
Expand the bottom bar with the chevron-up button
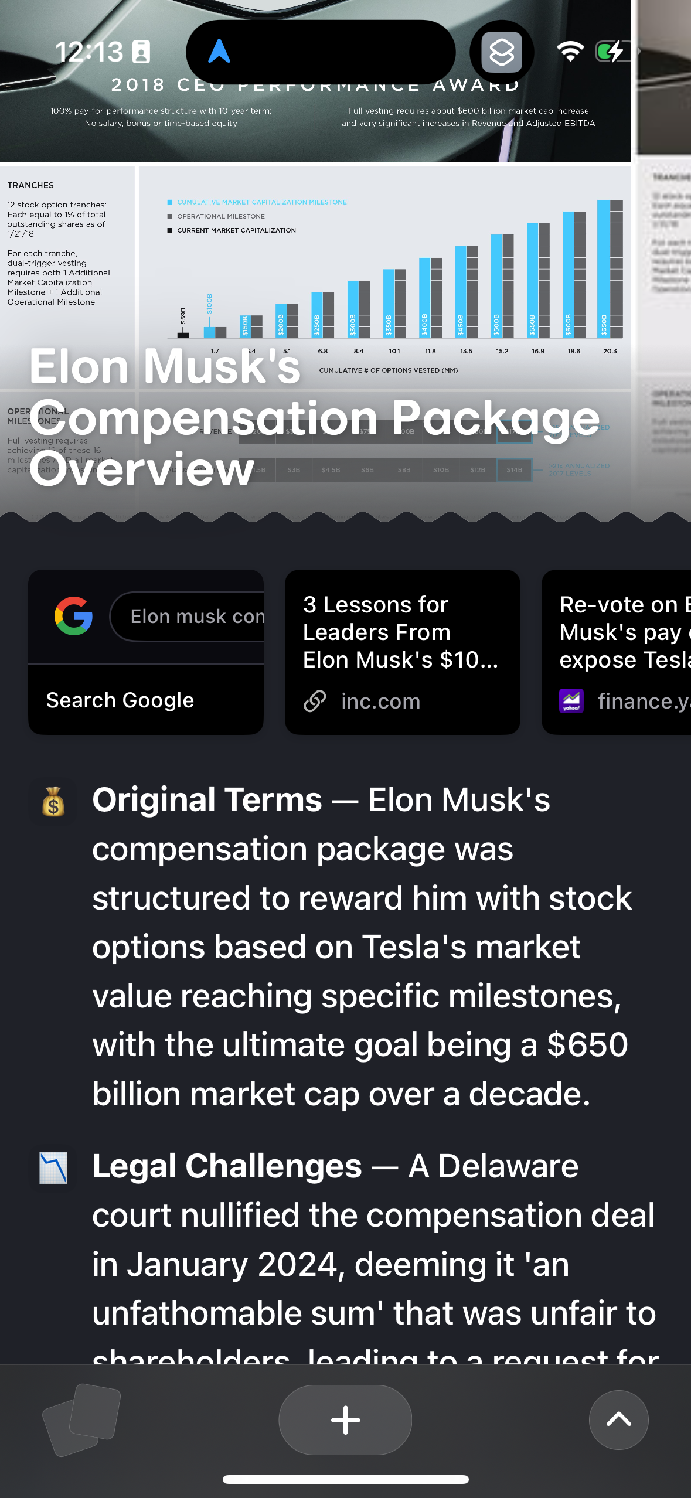coord(618,1419)
